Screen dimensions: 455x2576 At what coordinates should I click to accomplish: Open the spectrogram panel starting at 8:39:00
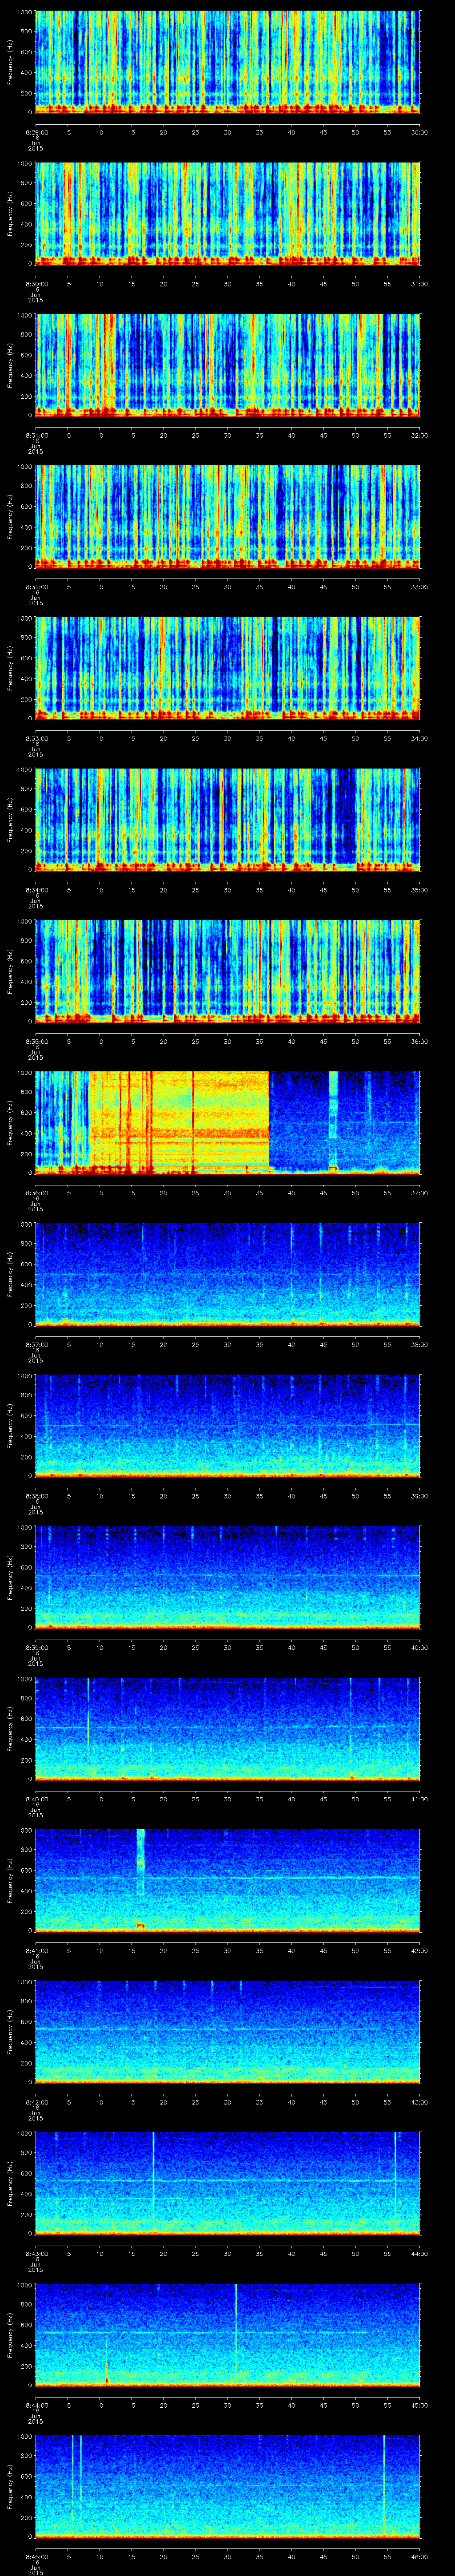(228, 1576)
